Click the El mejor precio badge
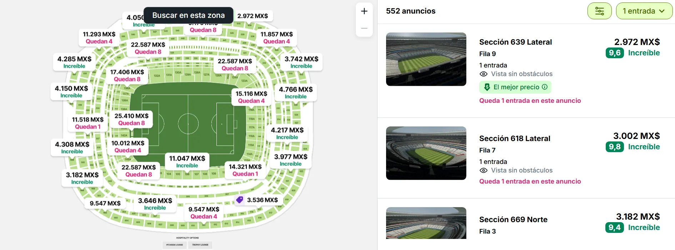 point(515,87)
